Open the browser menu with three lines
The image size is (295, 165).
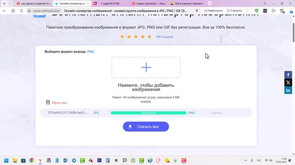pos(265,3)
